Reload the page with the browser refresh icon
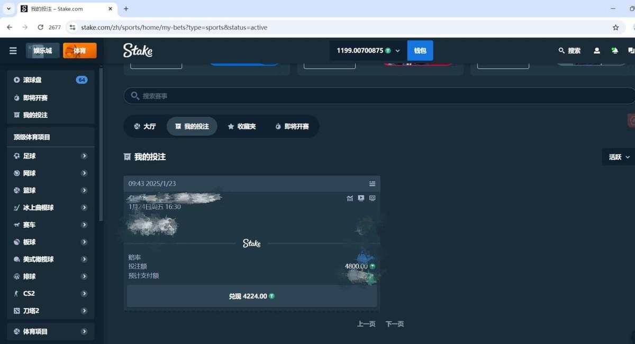The image size is (635, 344). pyautogui.click(x=40, y=27)
